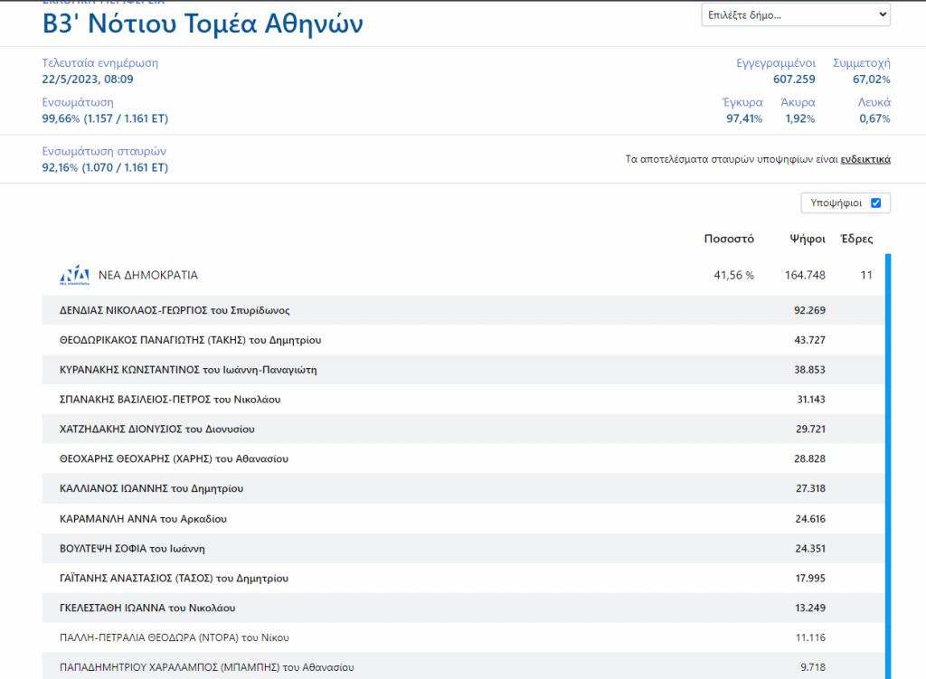Screen dimensions: 926x679
Task: Click the 'Β3' Νότιου Τομέα Αθηνών' heading
Action: (x=203, y=24)
